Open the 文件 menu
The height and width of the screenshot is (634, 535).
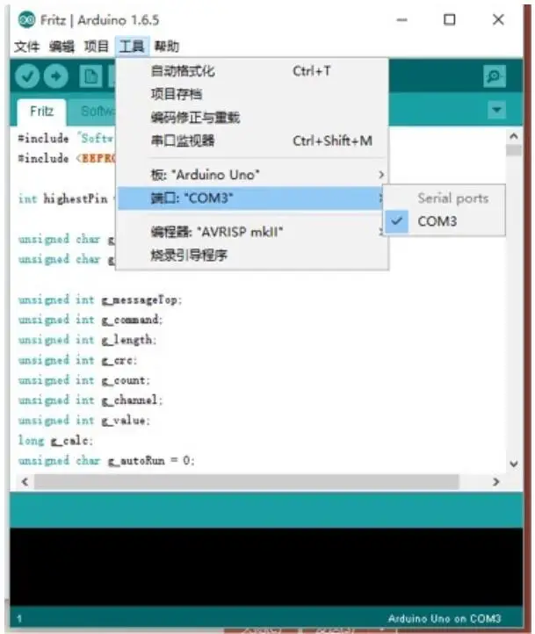26,47
